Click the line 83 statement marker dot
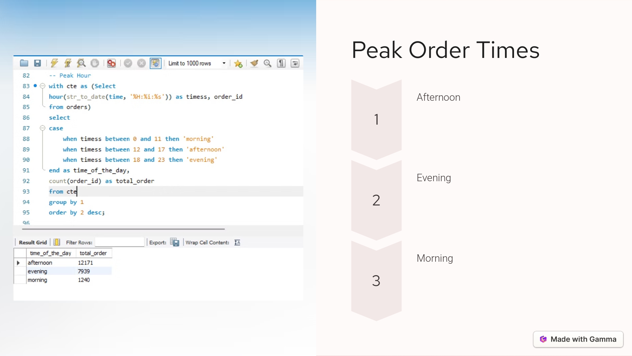The image size is (632, 356). [35, 86]
